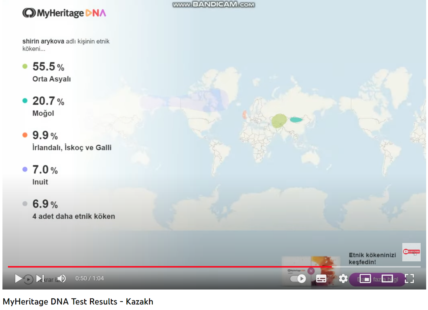Open the settings gear menu
Viewport: 428px width, 310px height.
click(343, 278)
